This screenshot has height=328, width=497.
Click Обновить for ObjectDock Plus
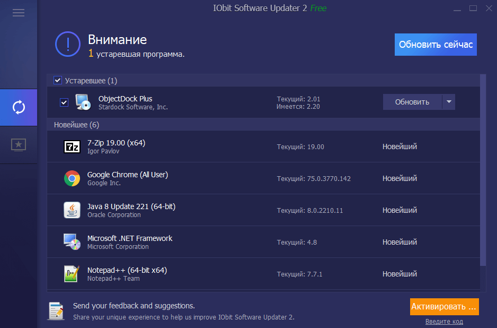pyautogui.click(x=412, y=102)
